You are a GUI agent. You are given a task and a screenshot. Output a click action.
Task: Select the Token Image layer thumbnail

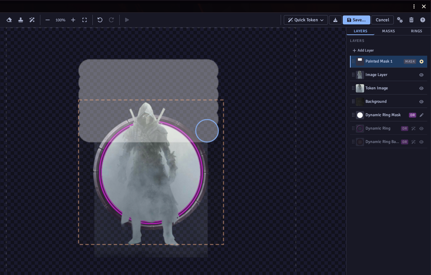point(360,88)
